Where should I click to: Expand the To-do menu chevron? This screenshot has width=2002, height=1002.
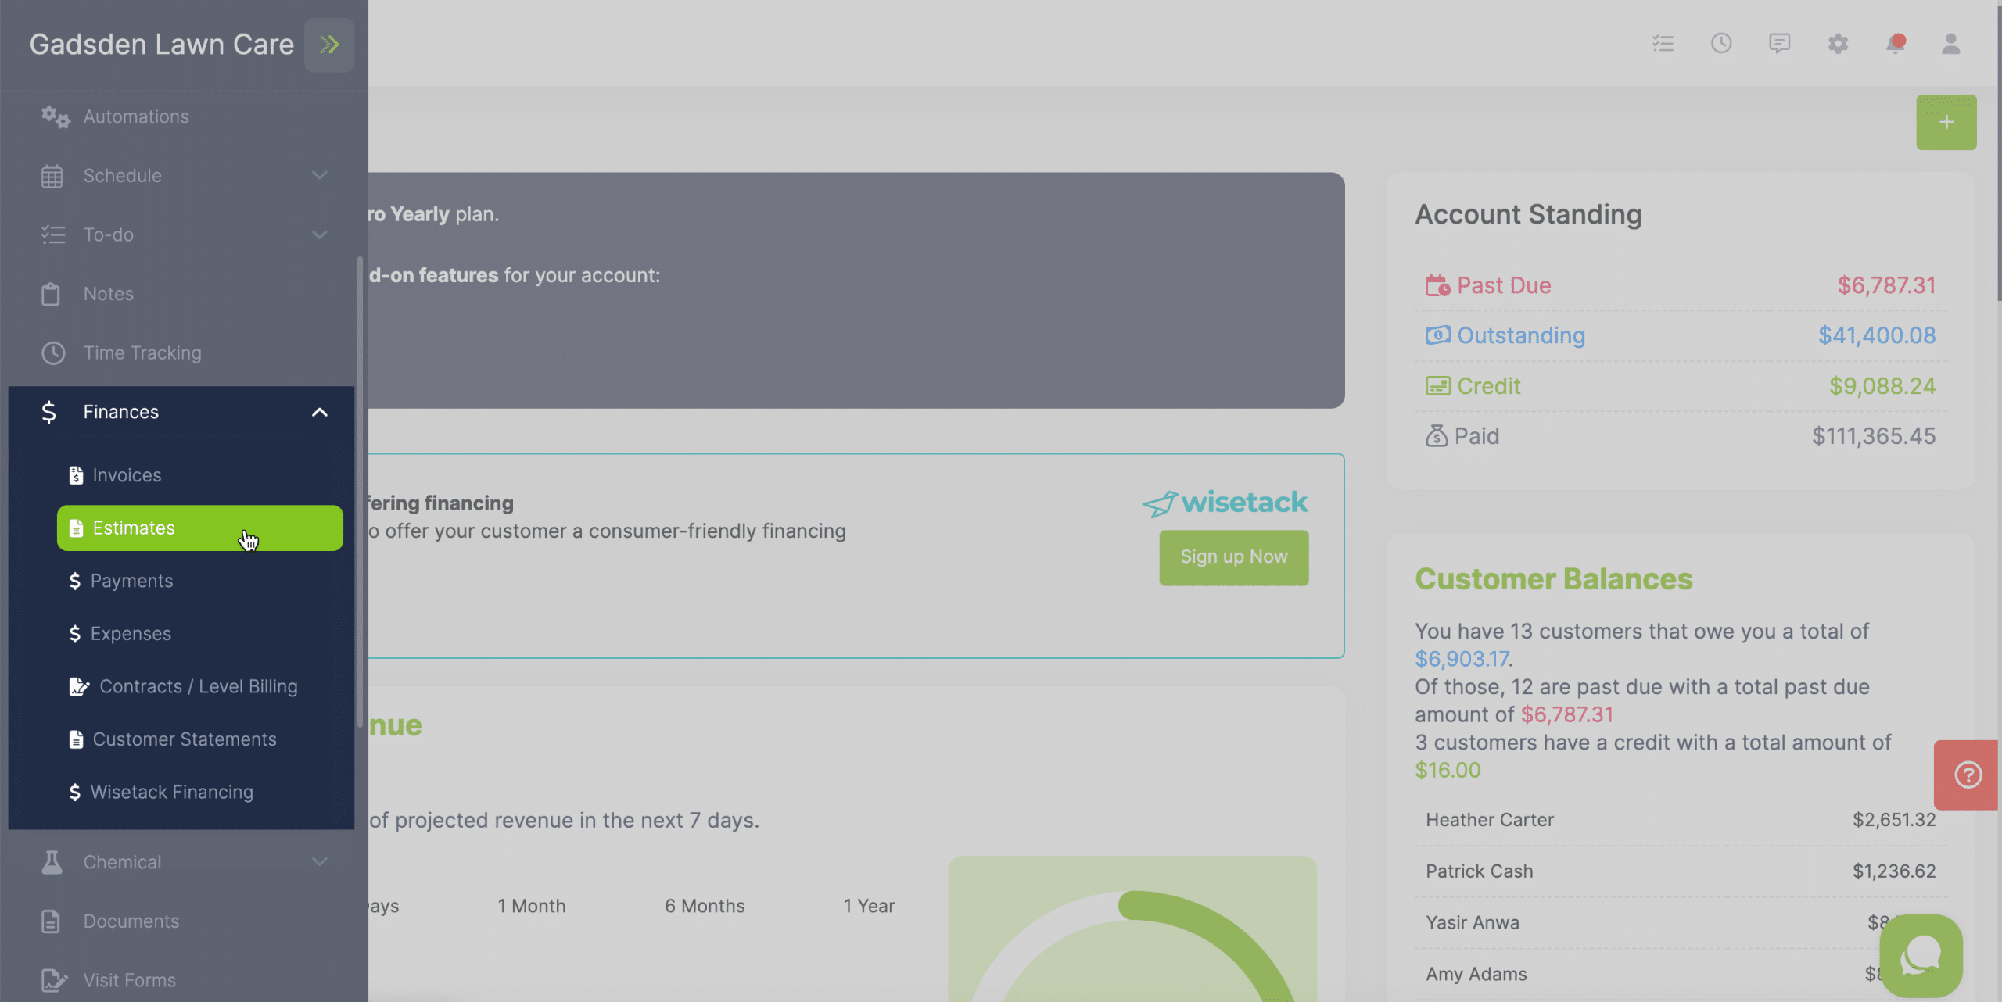click(x=320, y=234)
